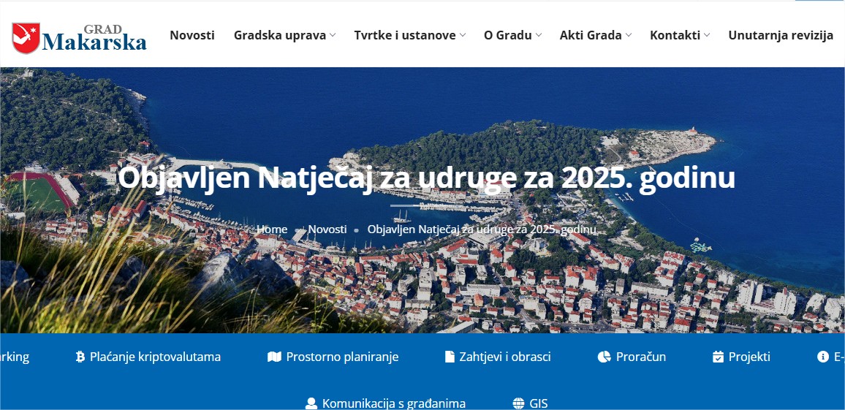Click the document icon beside Zahtjevi i obrasci
The width and height of the screenshot is (845, 410).
pos(450,357)
